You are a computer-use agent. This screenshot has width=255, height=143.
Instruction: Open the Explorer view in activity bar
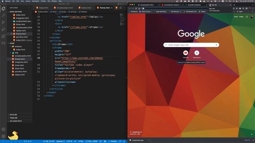click(3, 9)
